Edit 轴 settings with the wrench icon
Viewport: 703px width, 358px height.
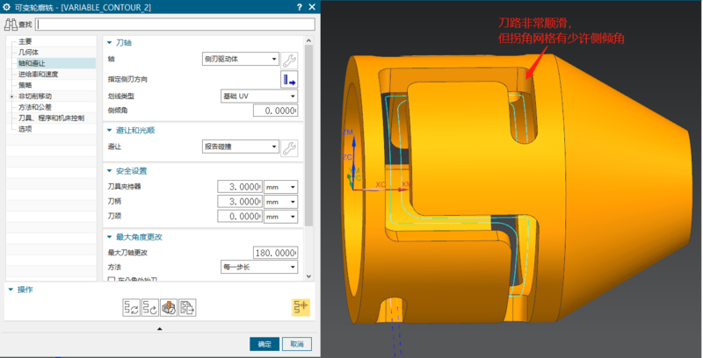coord(289,60)
